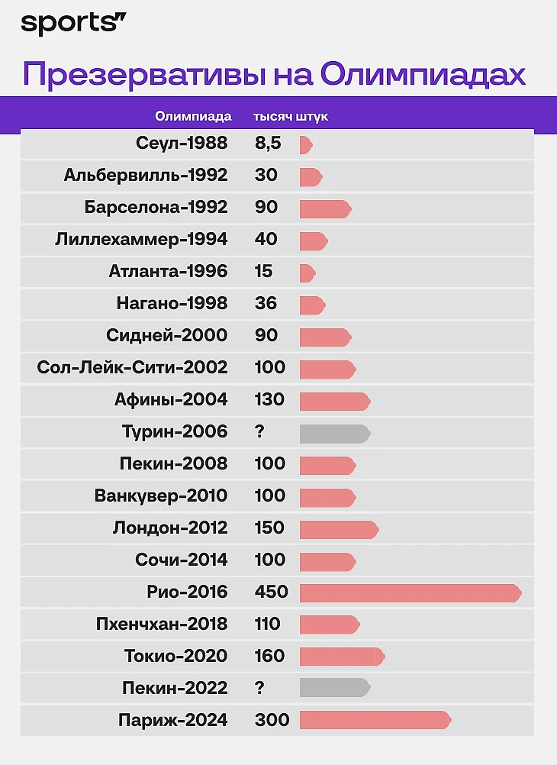Select the Олимпиада column header
This screenshot has width=557, height=765.
click(193, 117)
